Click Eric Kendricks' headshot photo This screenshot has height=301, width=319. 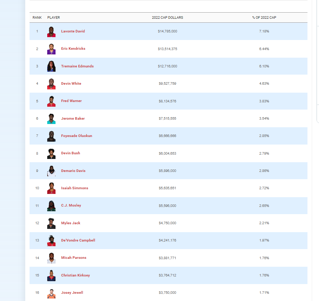[51, 49]
